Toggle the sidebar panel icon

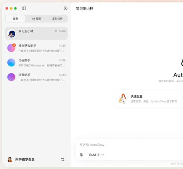[24, 8]
